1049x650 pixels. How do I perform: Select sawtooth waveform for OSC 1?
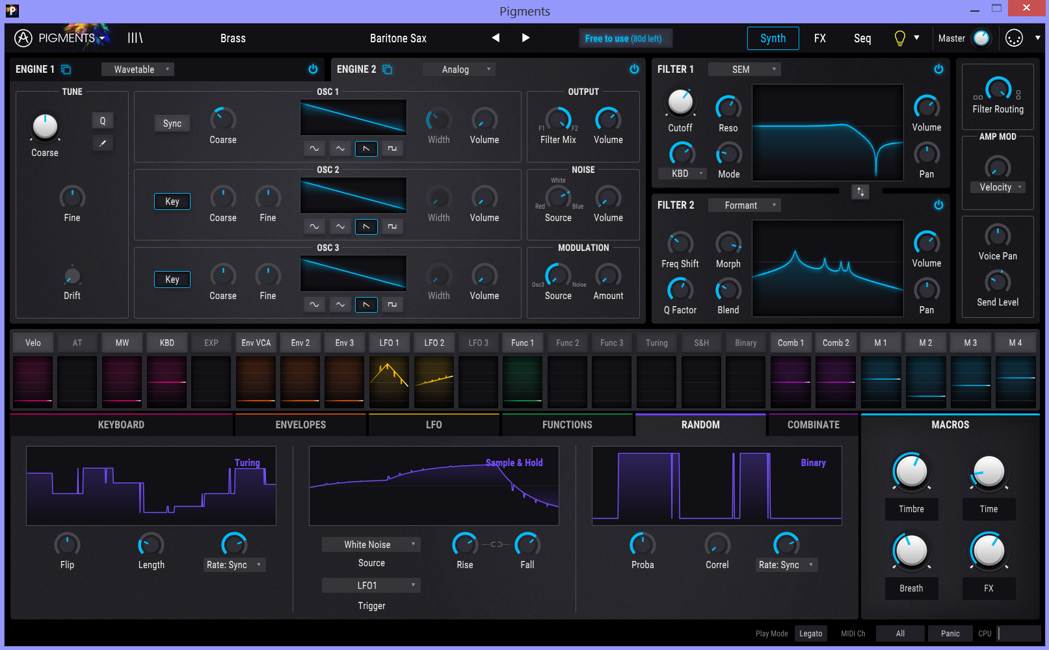[x=366, y=149]
